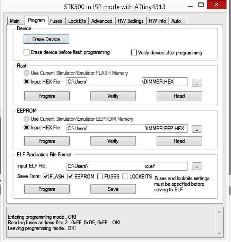Image resolution: width=231 pixels, height=242 pixels.
Task: Go to the Advanced tab
Action: pyautogui.click(x=102, y=21)
